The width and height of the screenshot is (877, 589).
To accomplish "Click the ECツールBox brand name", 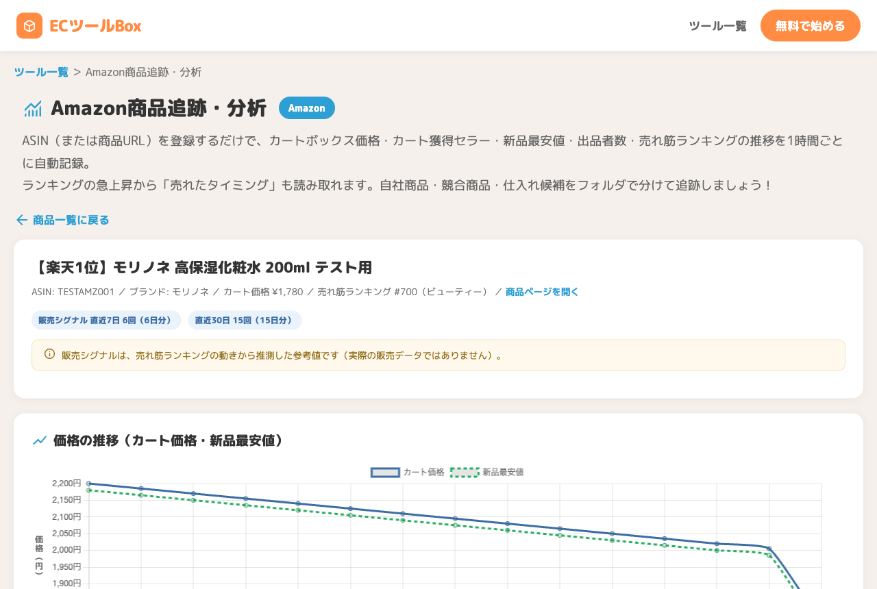I will point(95,26).
